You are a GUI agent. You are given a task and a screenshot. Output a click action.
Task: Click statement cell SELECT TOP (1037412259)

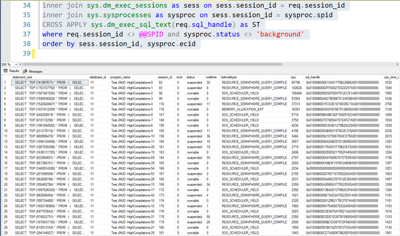[x=49, y=109]
